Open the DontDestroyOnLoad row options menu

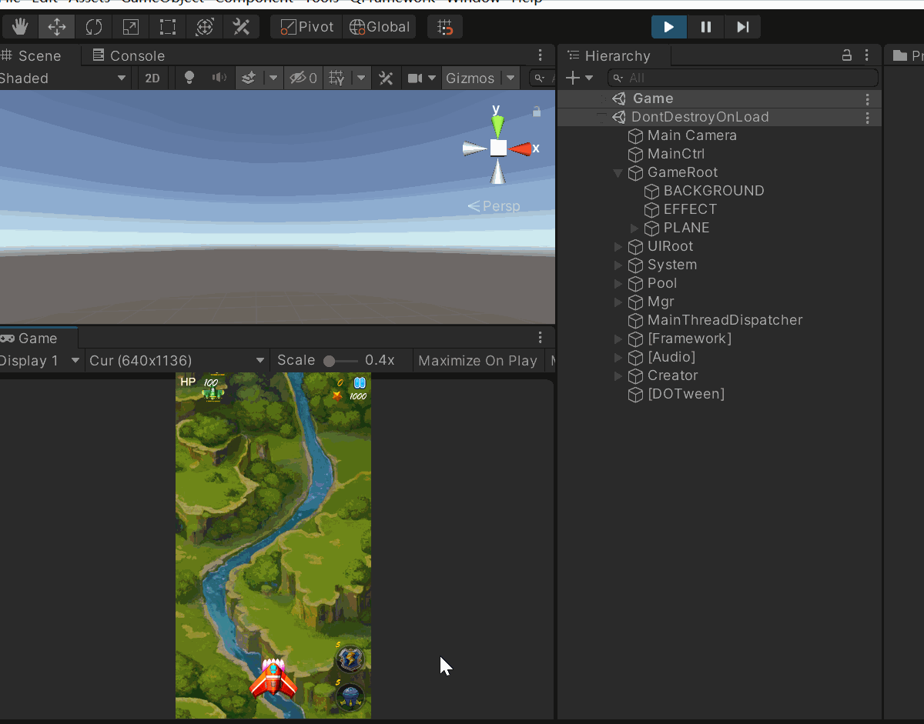pyautogui.click(x=868, y=118)
